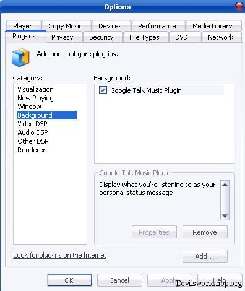245x291 pixels.
Task: Remove the selected plugin
Action: pos(205,232)
